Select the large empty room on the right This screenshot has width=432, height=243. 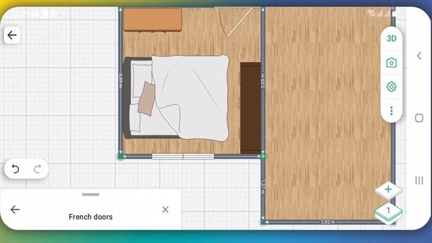[x=328, y=113]
